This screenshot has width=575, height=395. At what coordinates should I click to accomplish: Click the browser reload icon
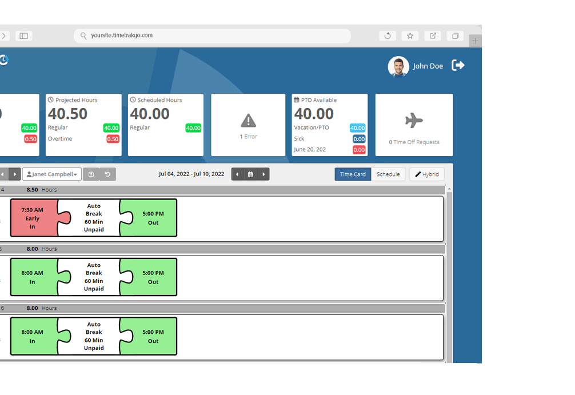click(388, 36)
